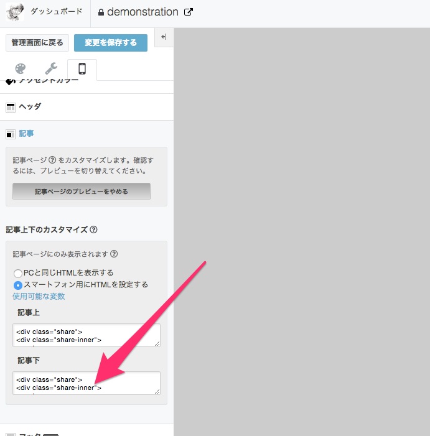Click 記事ページのプレビューをやめる button
Viewport: 430px width, 436px height.
(x=82, y=192)
